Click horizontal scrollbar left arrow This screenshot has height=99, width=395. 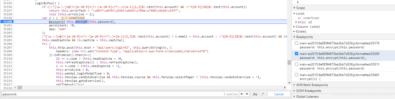tap(15, 87)
